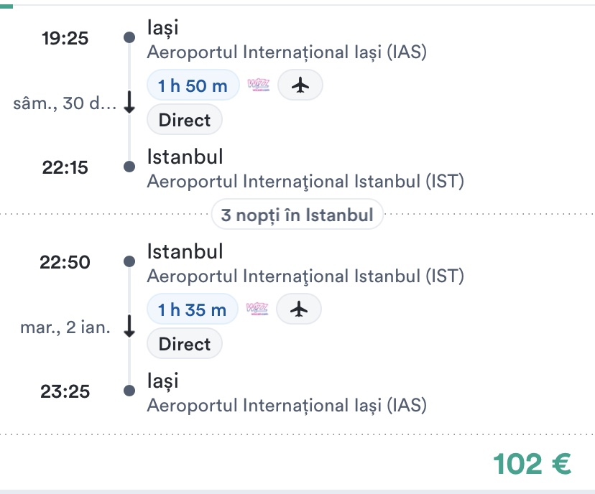Click the 22:15 arrival city Istanbul
The image size is (595, 494).
(x=185, y=157)
